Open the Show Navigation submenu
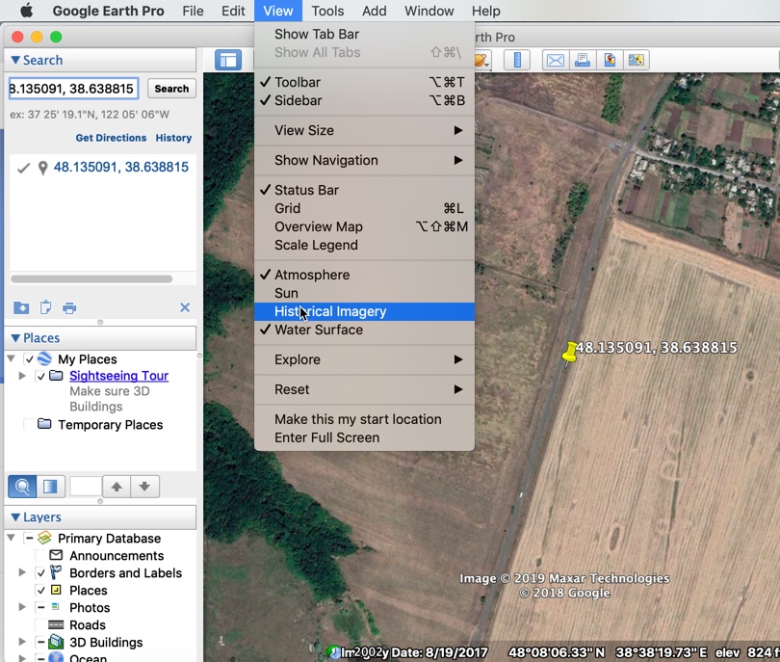 [x=364, y=160]
